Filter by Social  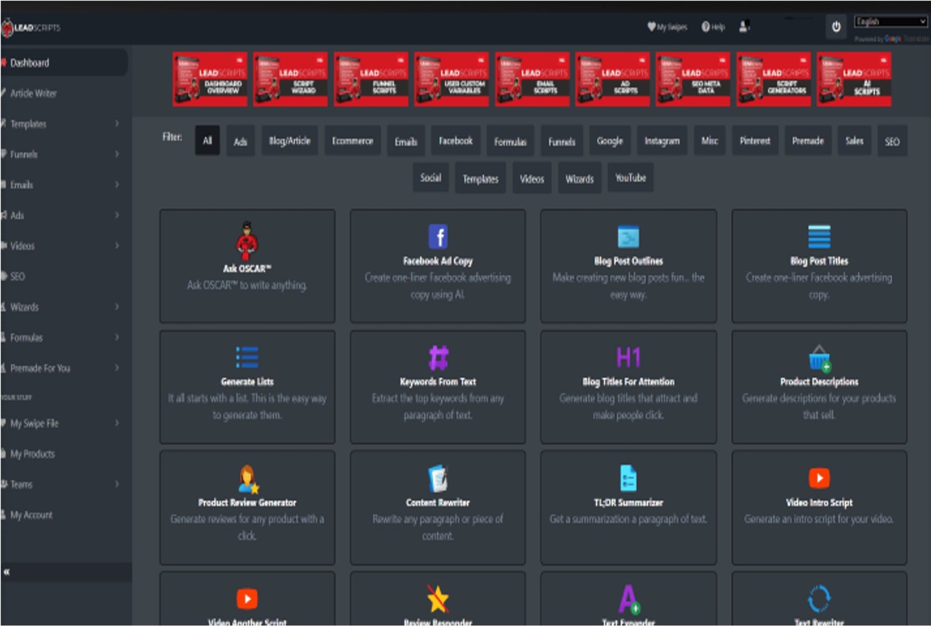point(431,177)
